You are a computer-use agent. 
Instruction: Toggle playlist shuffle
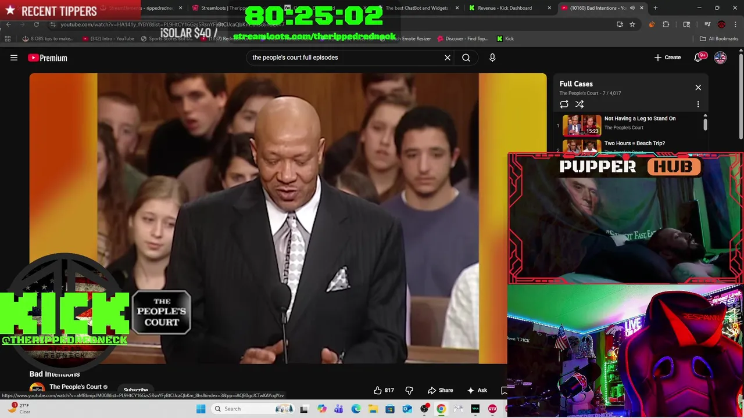point(580,105)
